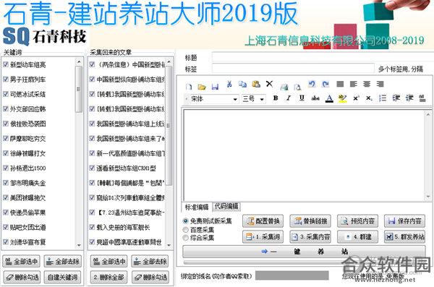
Task: Uncheck keyword 快递员偷苹果
Action: [6, 213]
